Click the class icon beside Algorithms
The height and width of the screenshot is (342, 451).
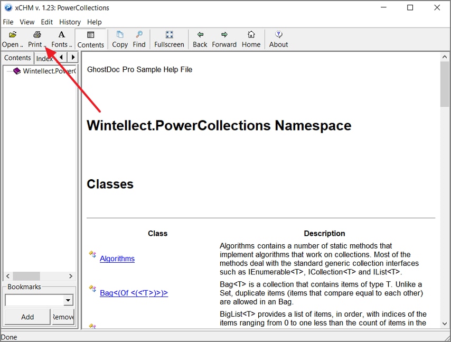point(92,254)
